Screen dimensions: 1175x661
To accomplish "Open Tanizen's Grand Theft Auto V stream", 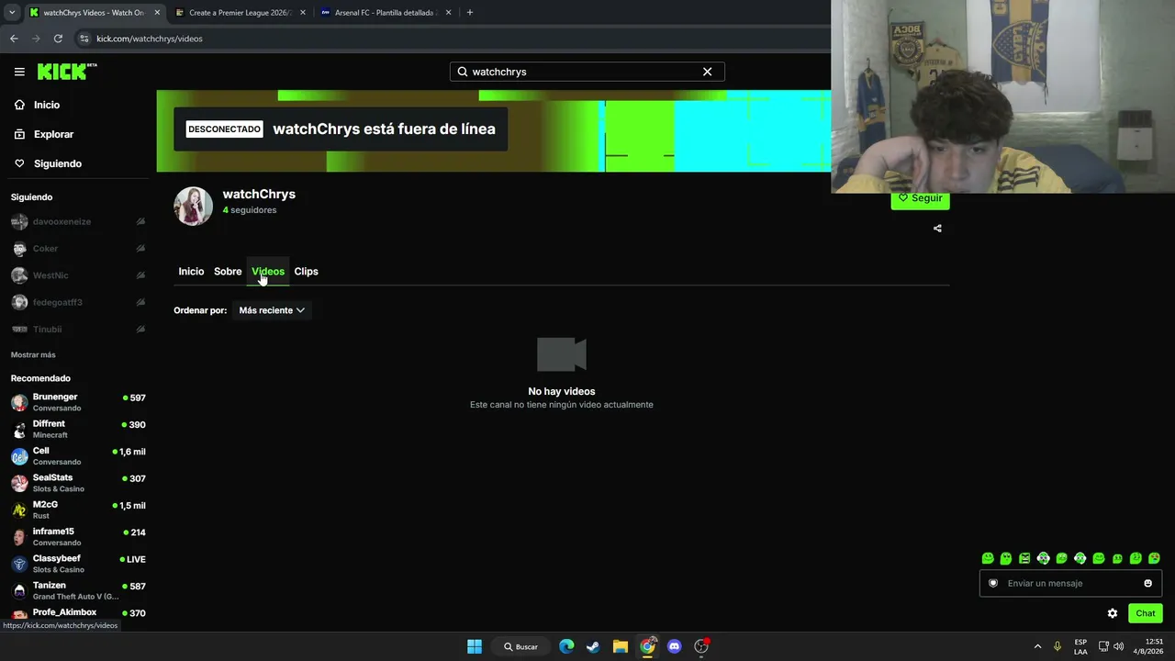I will point(77,590).
